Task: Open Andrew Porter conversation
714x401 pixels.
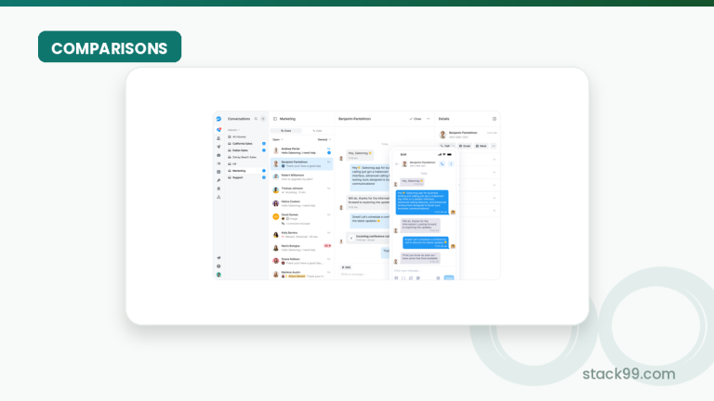Action: click(301, 150)
